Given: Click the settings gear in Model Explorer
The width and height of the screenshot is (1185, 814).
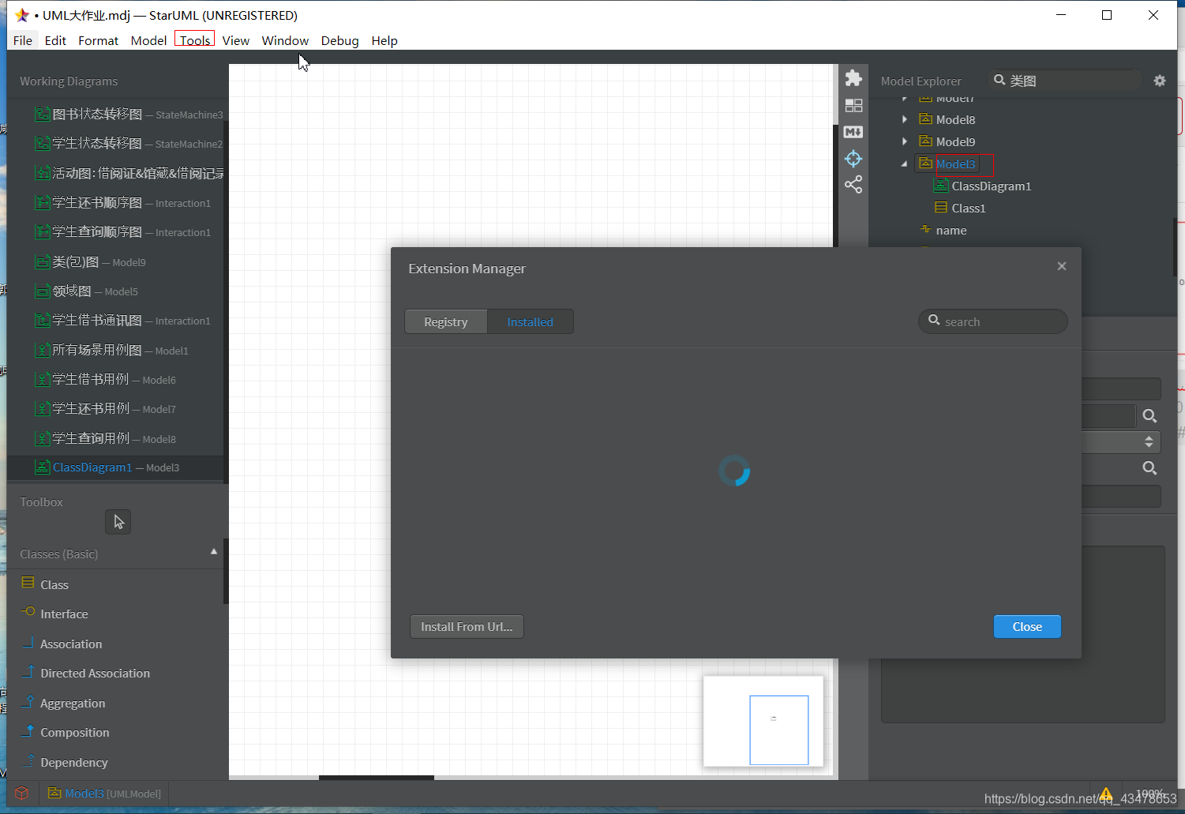Looking at the screenshot, I should [1159, 80].
